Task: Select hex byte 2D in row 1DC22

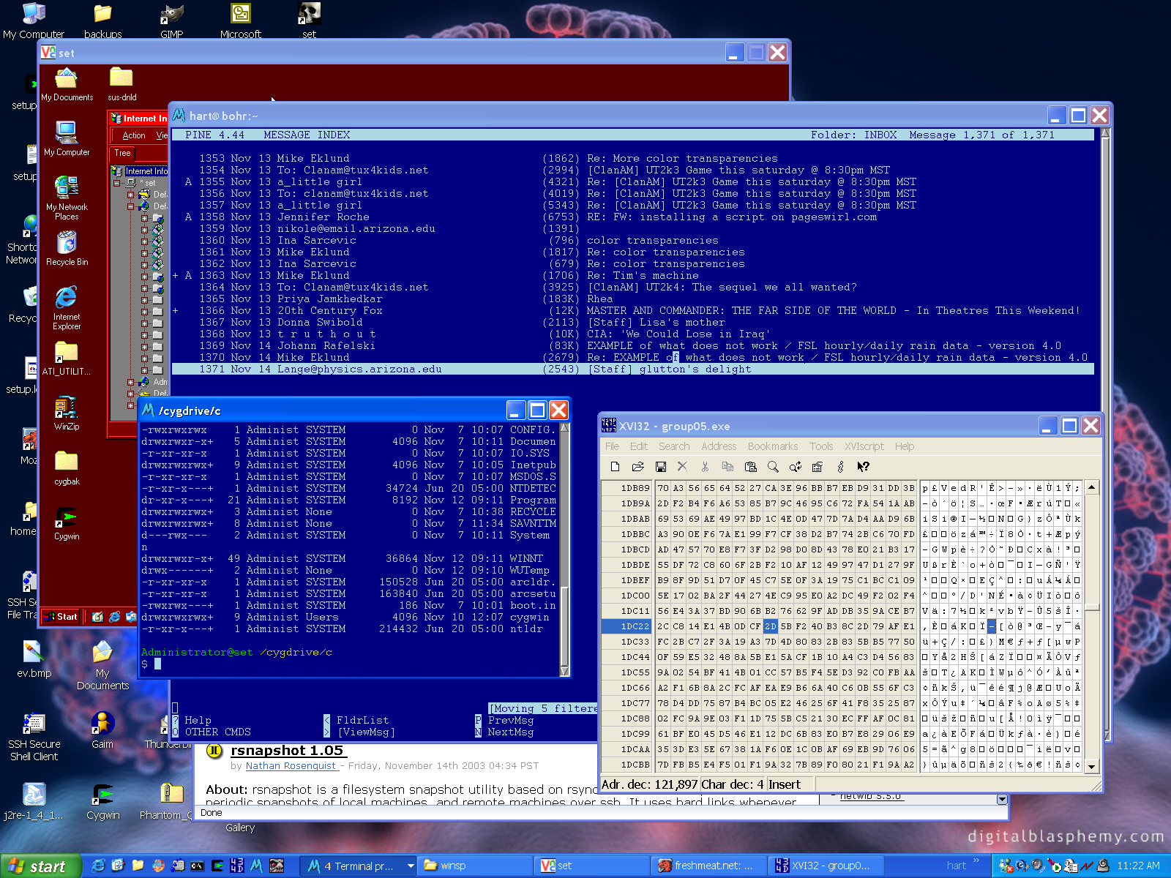Action: (x=770, y=626)
